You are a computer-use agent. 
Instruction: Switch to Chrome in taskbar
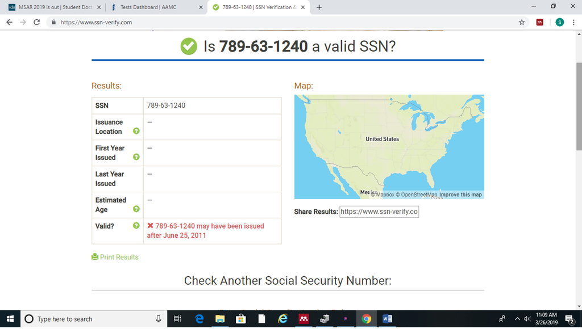[367, 319]
